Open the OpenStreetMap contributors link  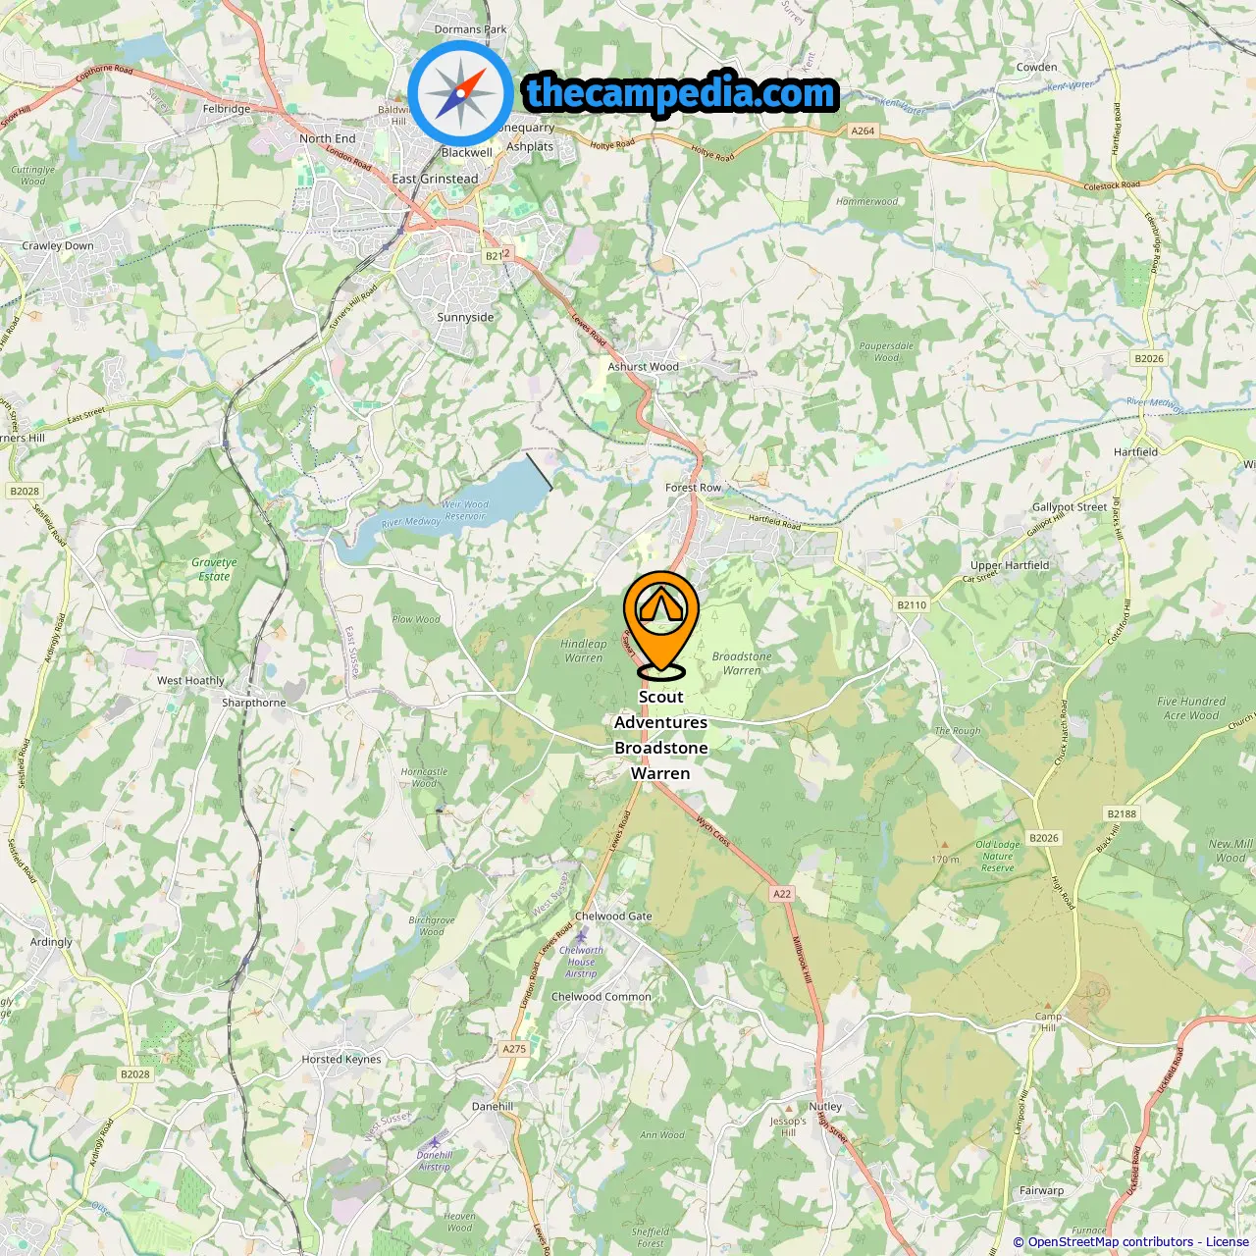pos(1111,1242)
